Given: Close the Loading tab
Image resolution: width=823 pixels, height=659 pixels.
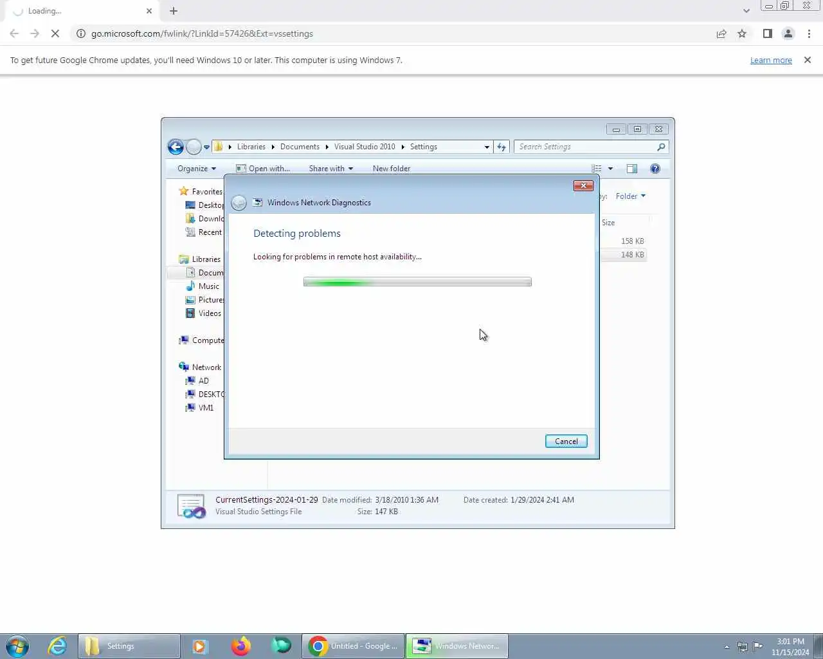Looking at the screenshot, I should 149,11.
